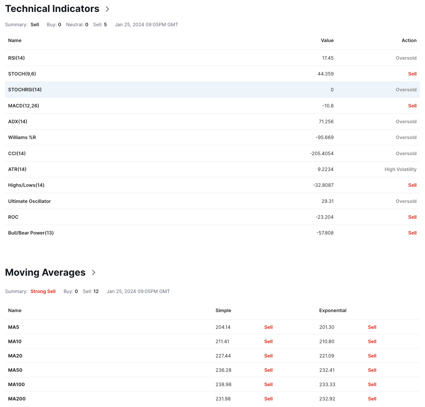Click the Williams %R value -95.669
Screen dimensions: 425x407
click(x=325, y=137)
